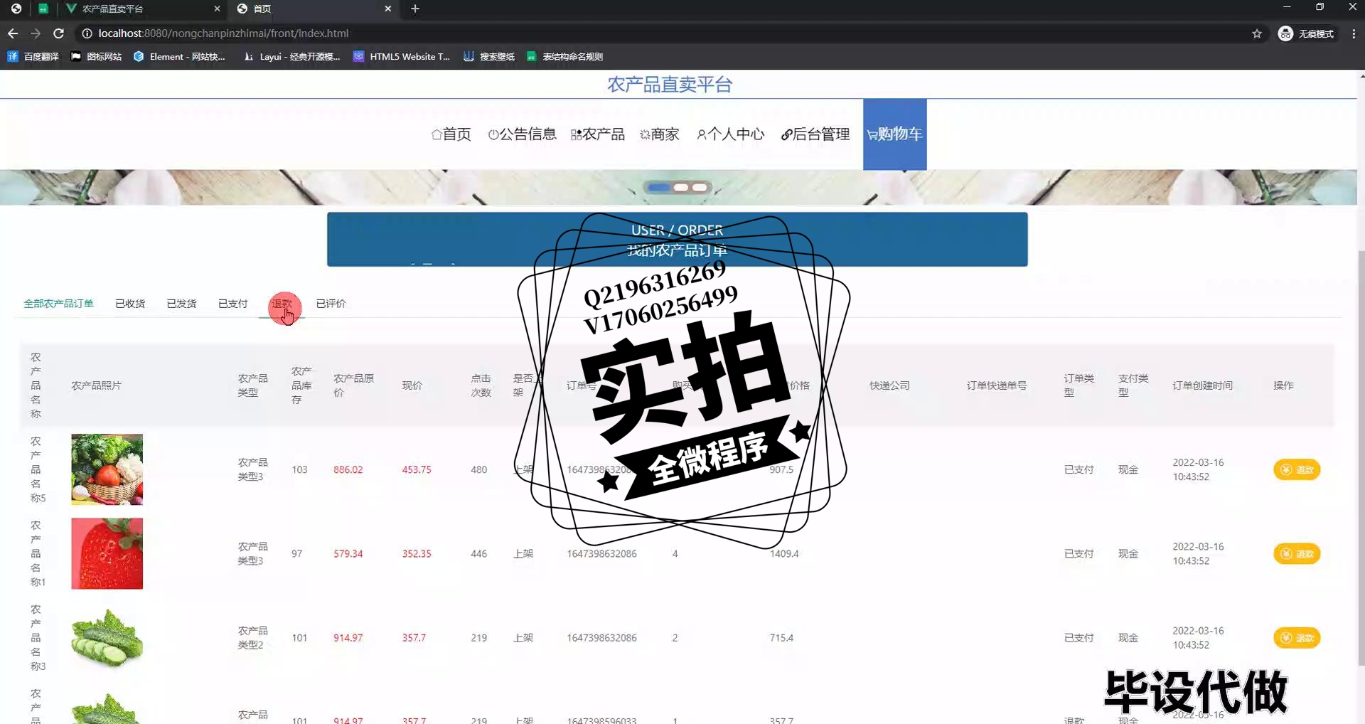Open the strawberry product photo
This screenshot has height=724, width=1365.
pyautogui.click(x=107, y=553)
